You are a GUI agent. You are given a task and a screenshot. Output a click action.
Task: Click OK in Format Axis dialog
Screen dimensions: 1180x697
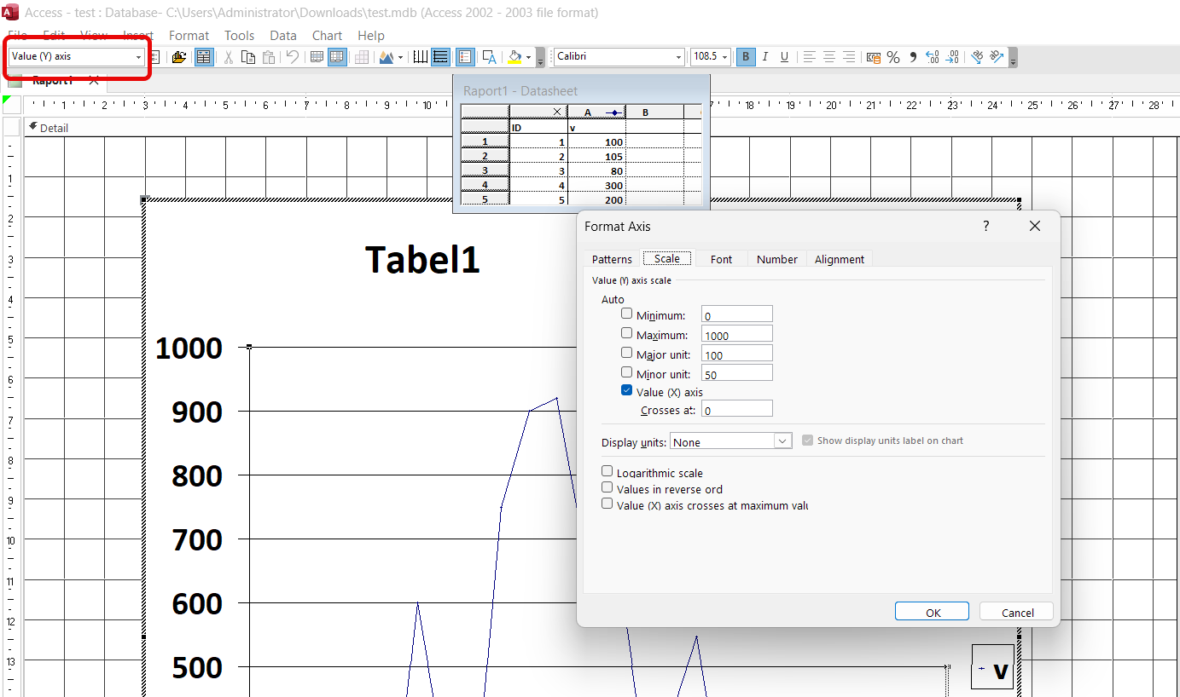tap(933, 612)
